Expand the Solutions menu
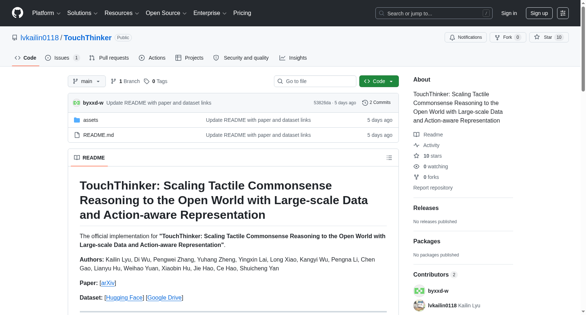 point(82,13)
